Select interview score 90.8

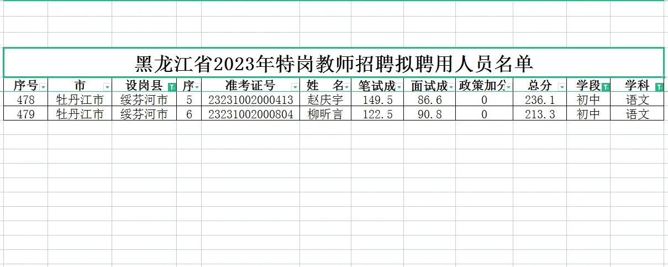point(430,114)
